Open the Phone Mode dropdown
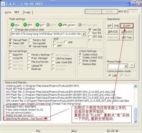Viewport: 142px width, 133px height. tap(126, 66)
